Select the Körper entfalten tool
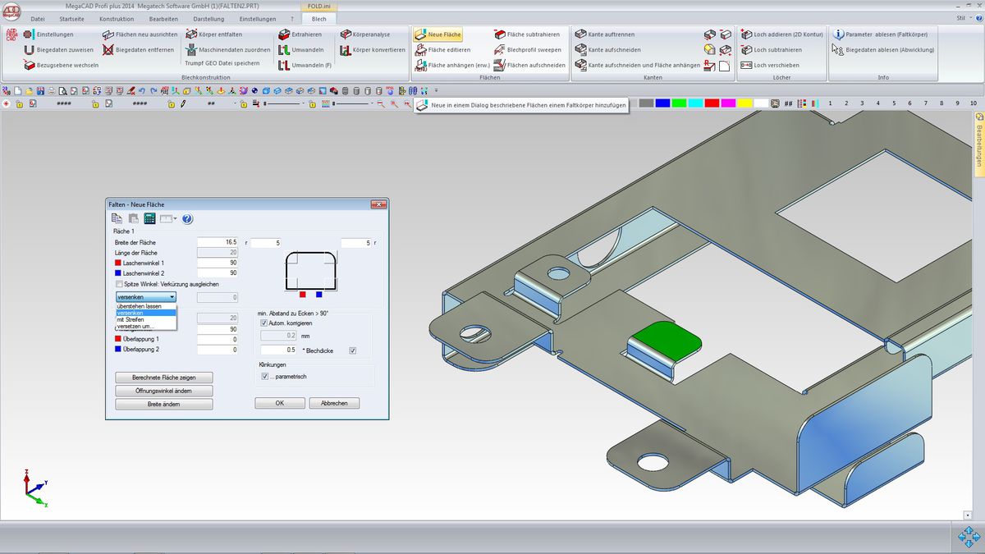Viewport: 985px width, 554px height. tap(191, 34)
